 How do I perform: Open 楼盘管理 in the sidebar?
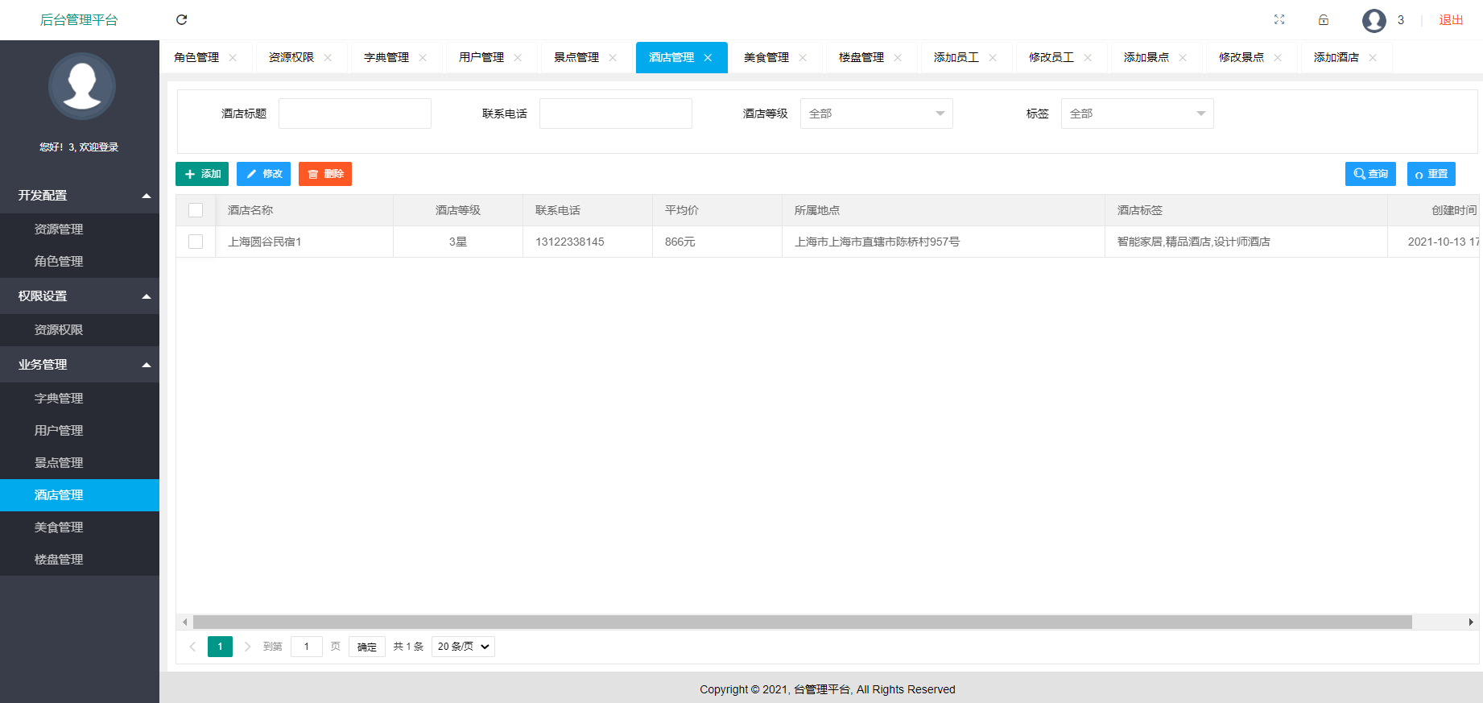tap(80, 560)
